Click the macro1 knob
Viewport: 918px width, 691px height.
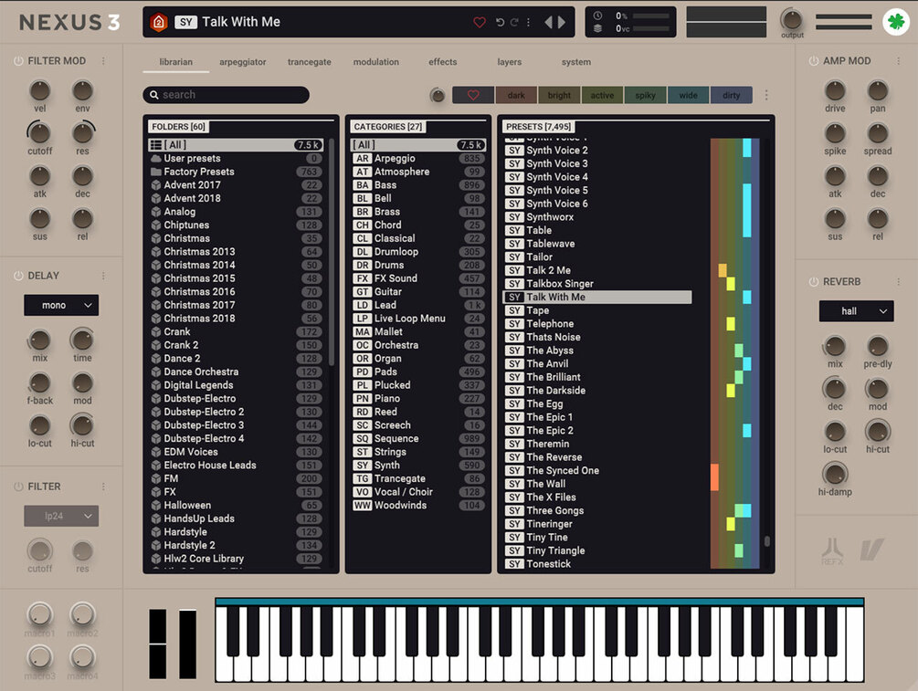click(40, 615)
